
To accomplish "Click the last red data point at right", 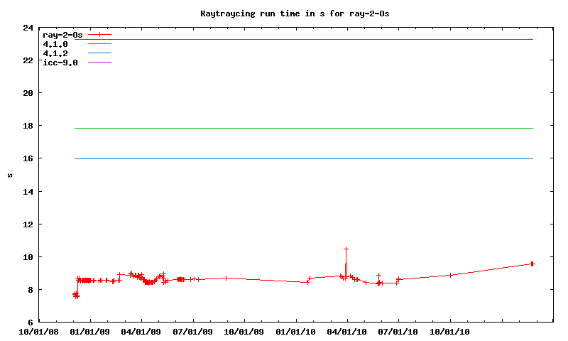I will pos(532,264).
